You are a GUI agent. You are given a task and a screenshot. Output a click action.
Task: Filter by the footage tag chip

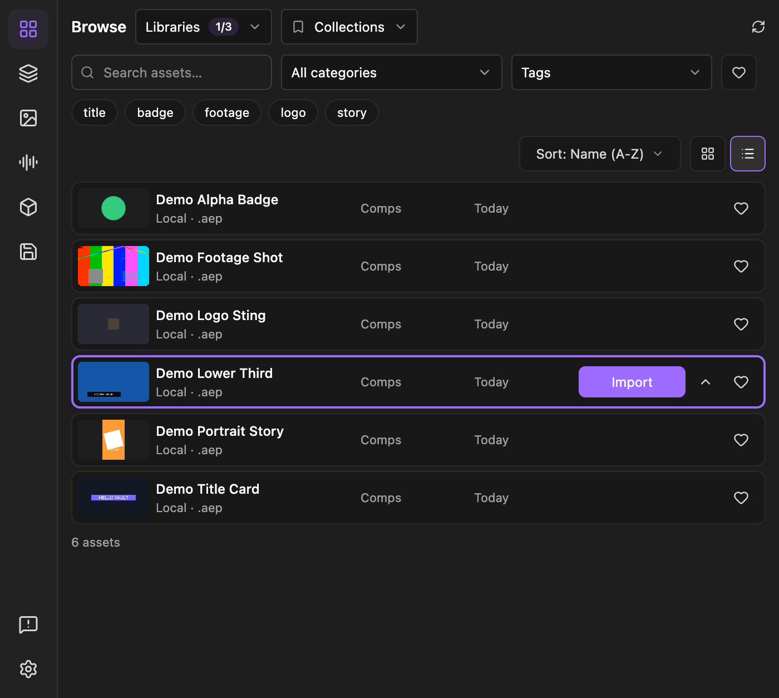coord(227,112)
